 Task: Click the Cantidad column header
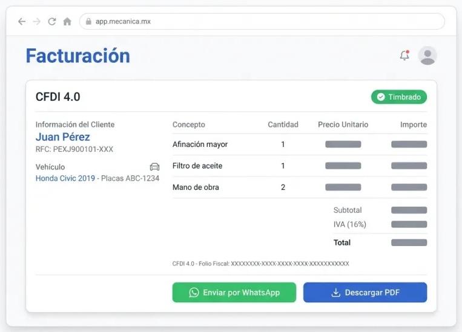click(283, 125)
